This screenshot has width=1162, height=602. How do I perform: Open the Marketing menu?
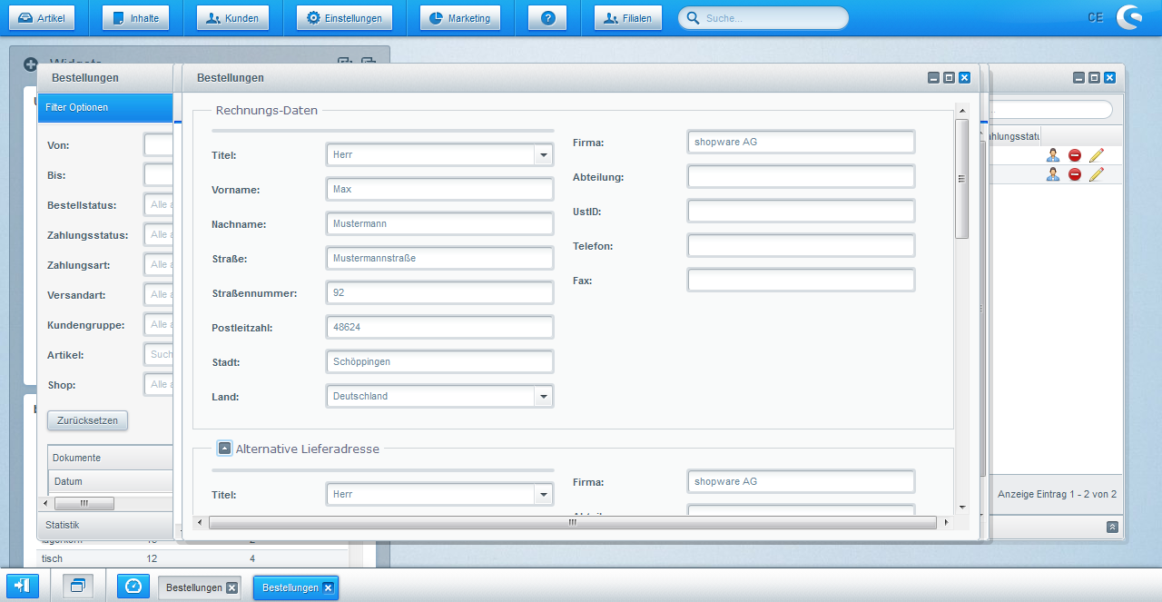coord(459,18)
